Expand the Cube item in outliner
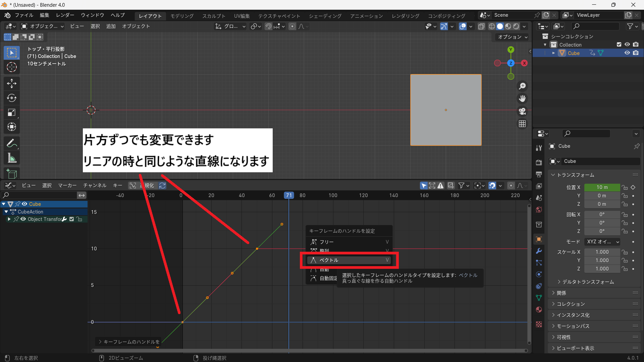The height and width of the screenshot is (362, 644). (x=553, y=53)
